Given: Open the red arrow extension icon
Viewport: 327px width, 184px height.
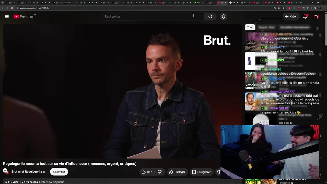Looking at the screenshot, I should point(299,8).
